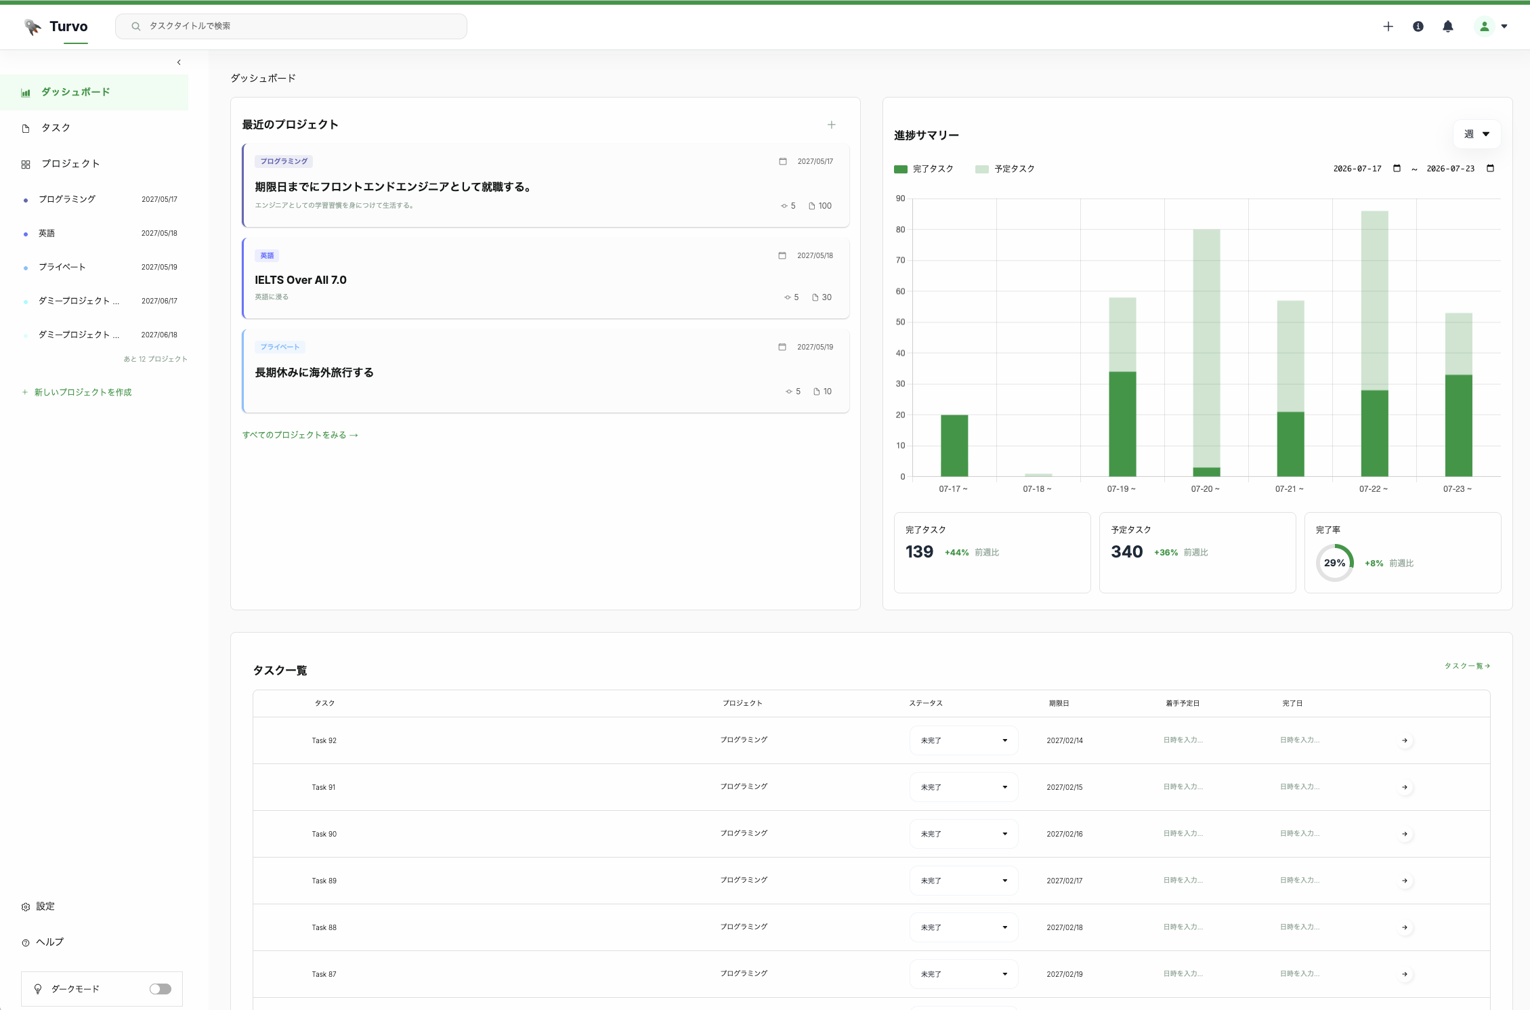The height and width of the screenshot is (1010, 1530).
Task: Open Task 89 details arrow
Action: click(x=1405, y=881)
